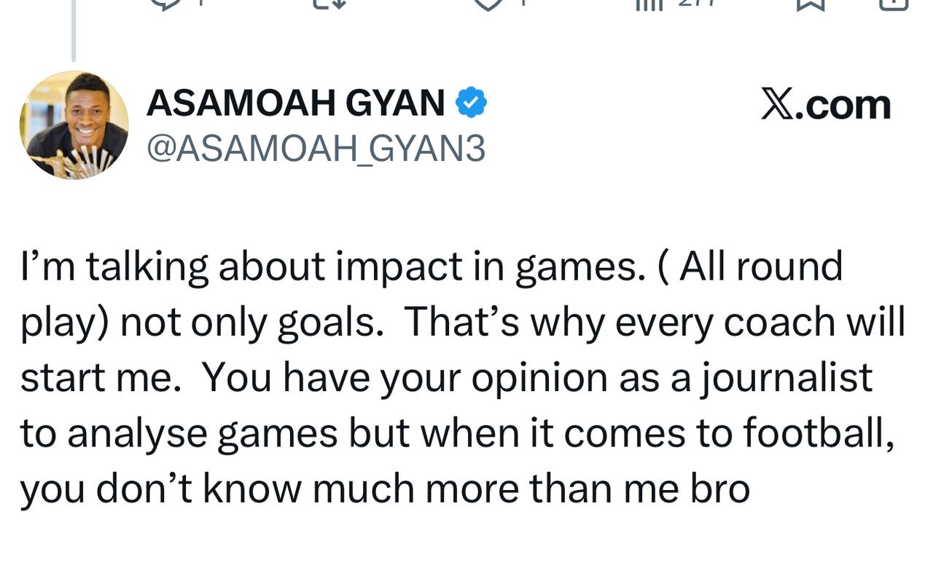Image resolution: width=933 pixels, height=568 pixels.
Task: Click the word "football" in the tweet
Action: click(818, 433)
